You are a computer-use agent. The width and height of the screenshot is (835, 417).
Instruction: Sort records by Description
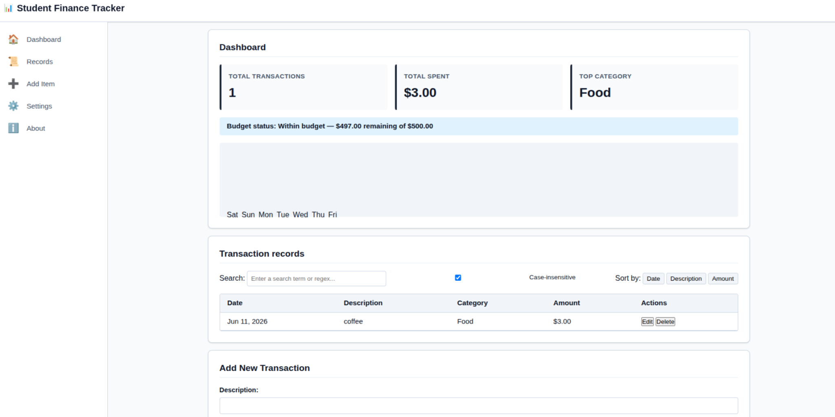pos(686,279)
